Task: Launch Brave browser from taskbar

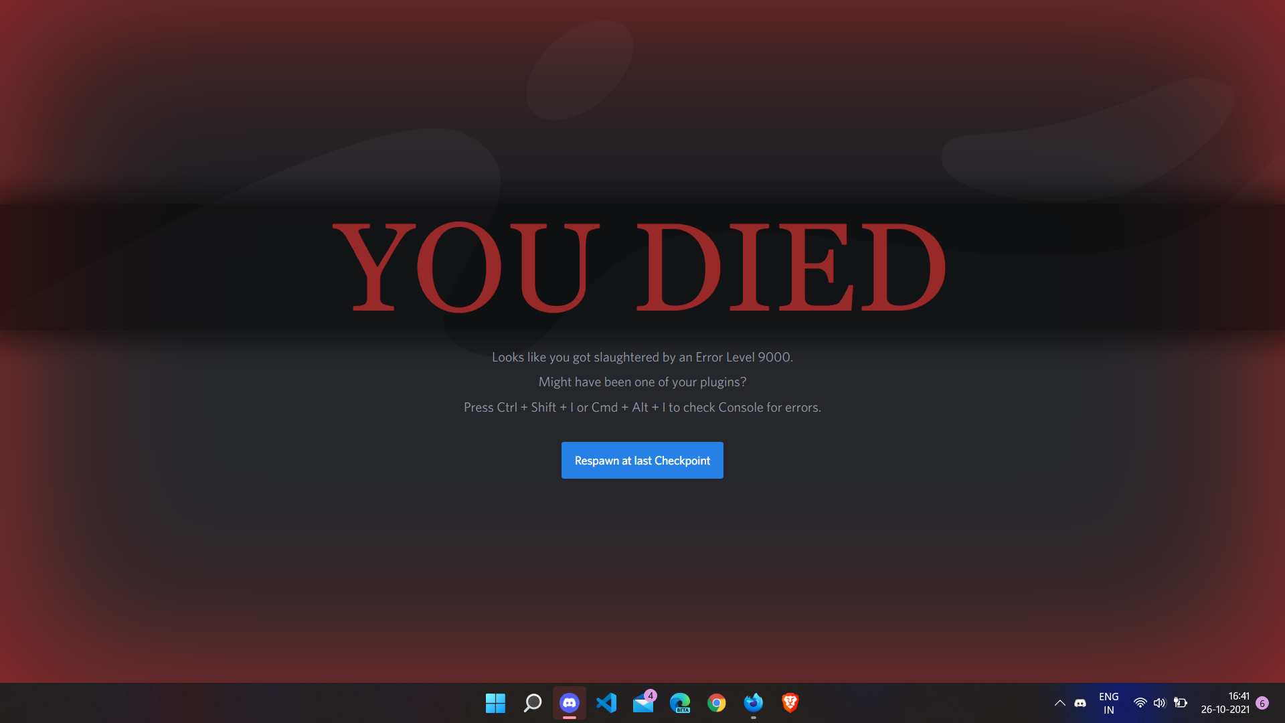Action: click(790, 703)
